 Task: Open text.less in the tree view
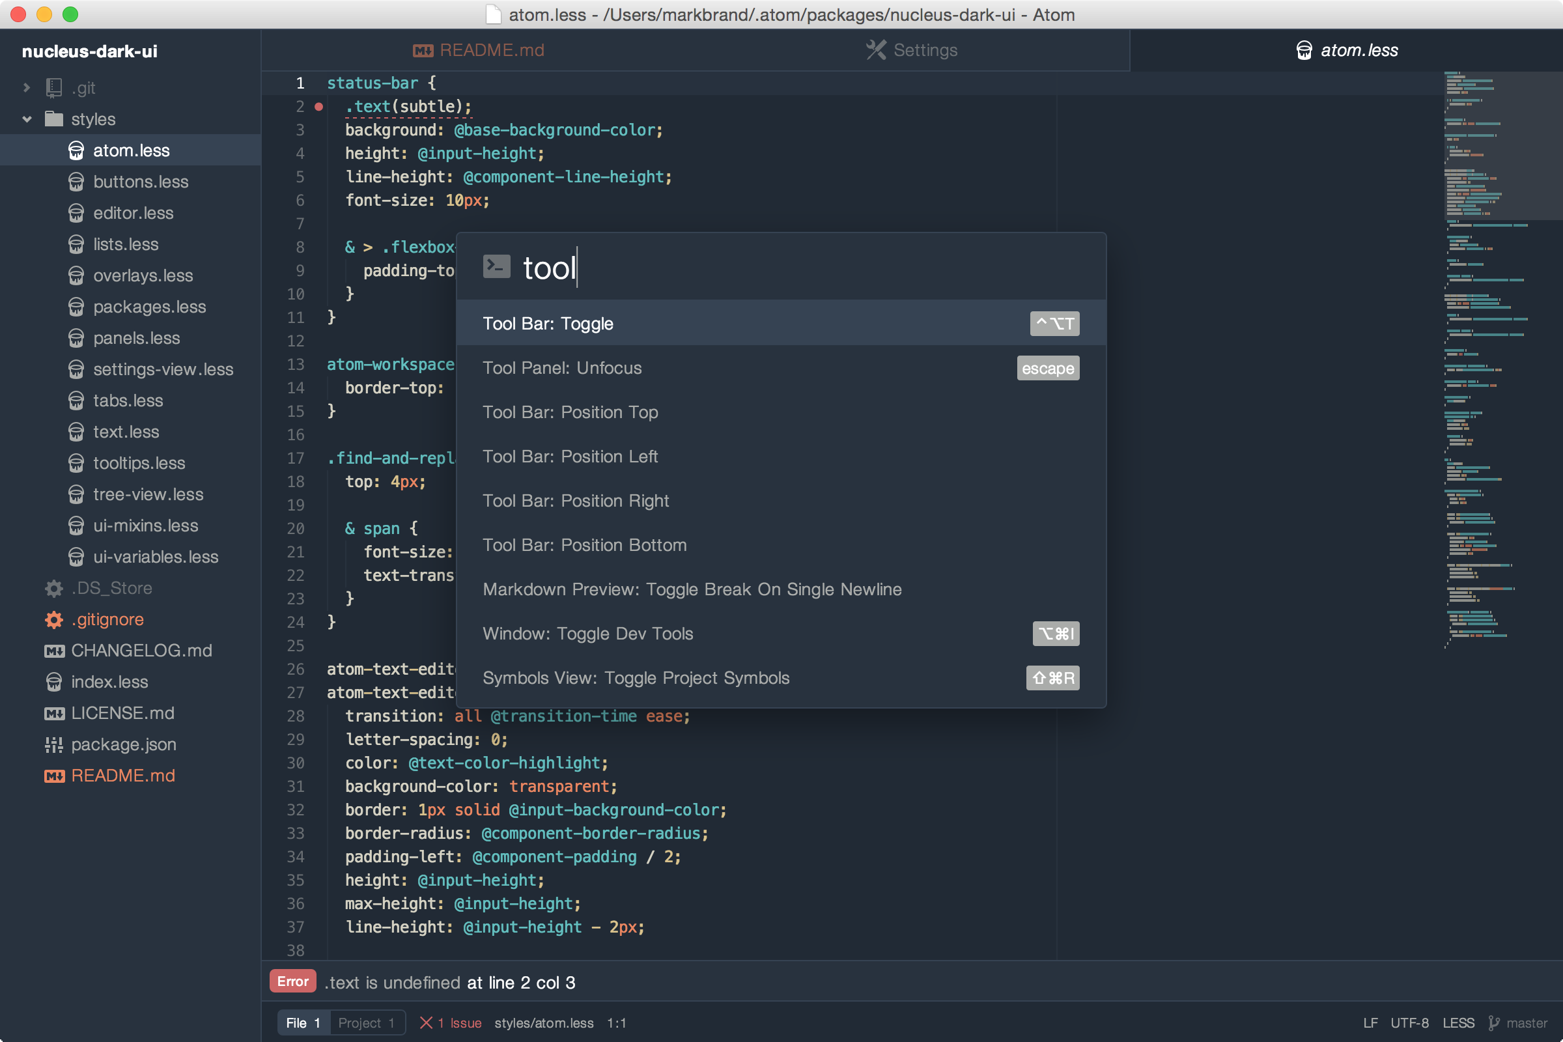tap(126, 432)
